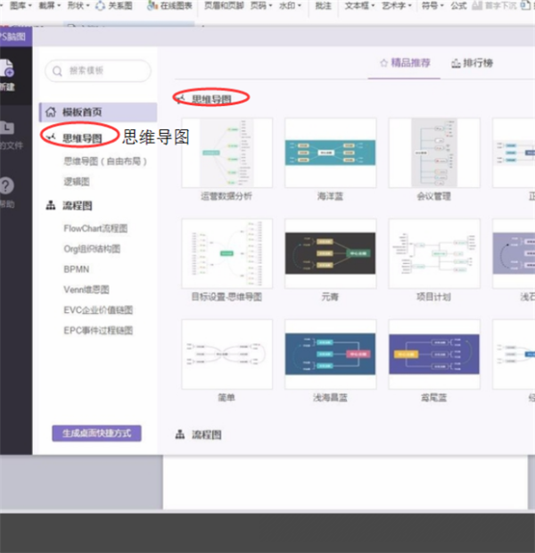Click the 搜索模板 search input field

pyautogui.click(x=98, y=70)
